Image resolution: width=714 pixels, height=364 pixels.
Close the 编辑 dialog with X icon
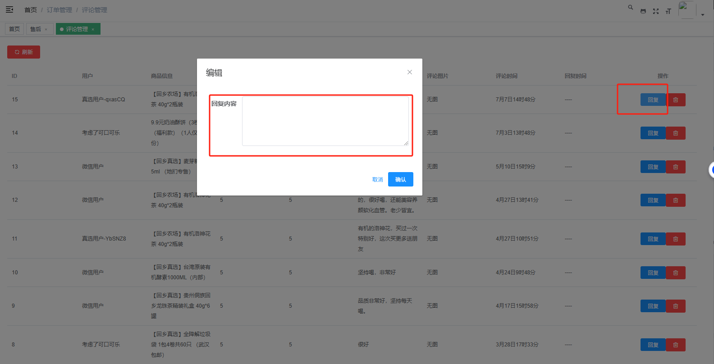pyautogui.click(x=409, y=72)
